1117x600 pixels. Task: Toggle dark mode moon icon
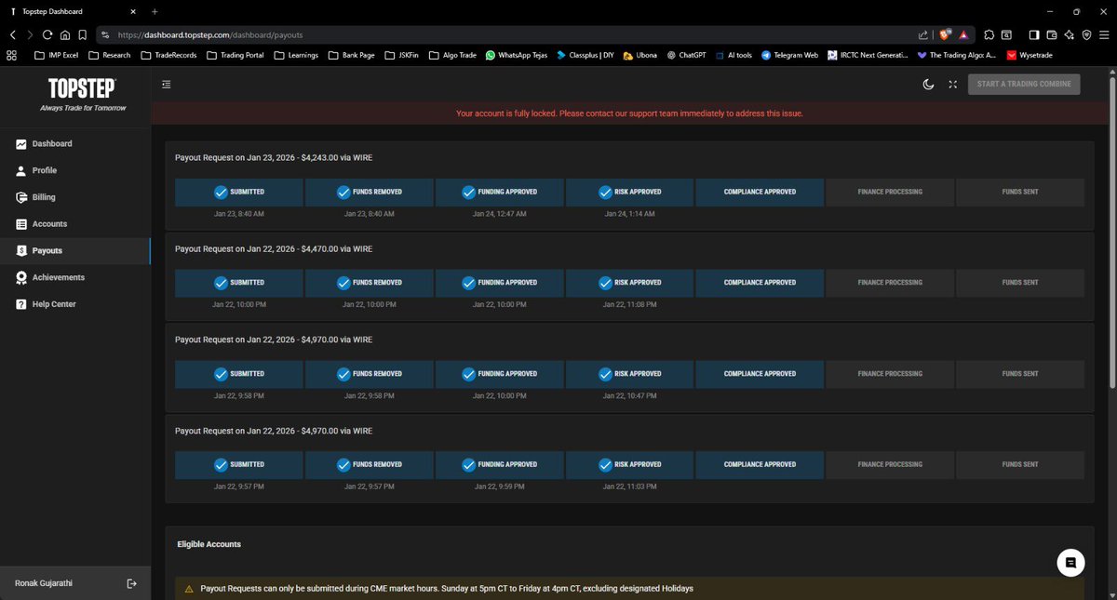tap(928, 84)
